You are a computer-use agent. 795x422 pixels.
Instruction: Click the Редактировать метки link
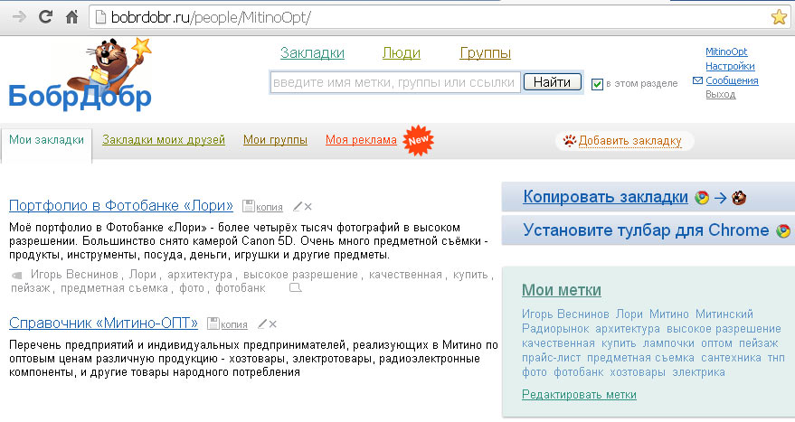[579, 395]
